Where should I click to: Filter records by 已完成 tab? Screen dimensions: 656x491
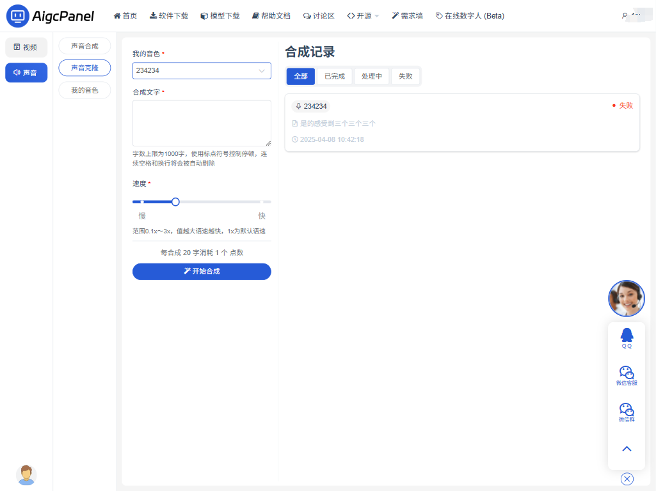[x=334, y=76]
